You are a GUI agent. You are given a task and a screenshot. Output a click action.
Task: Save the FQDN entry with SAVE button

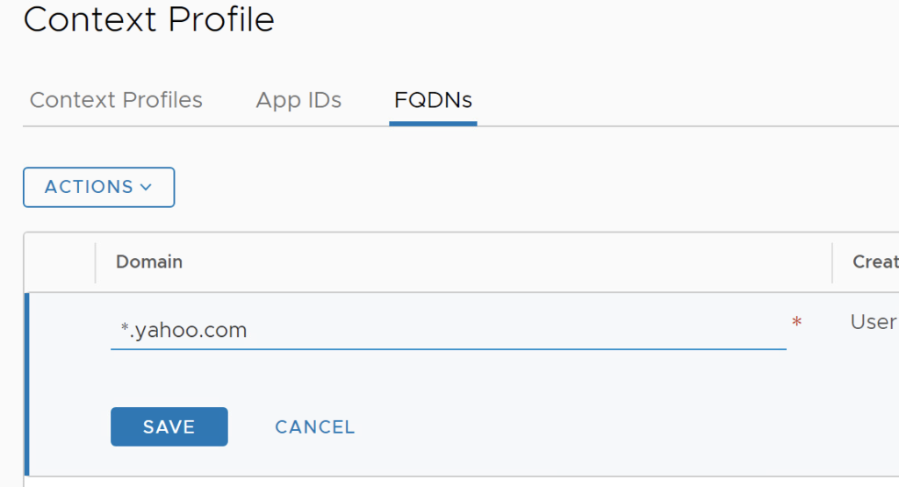[169, 426]
